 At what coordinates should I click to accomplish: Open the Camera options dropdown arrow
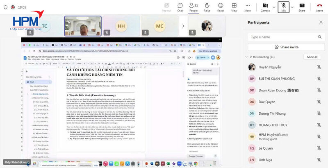tap(273, 7)
